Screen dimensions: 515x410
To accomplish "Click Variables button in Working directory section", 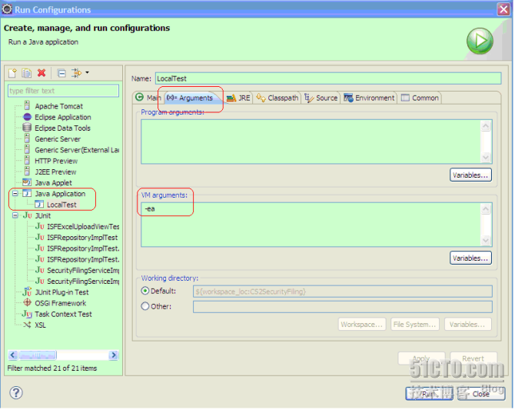I will (x=467, y=325).
